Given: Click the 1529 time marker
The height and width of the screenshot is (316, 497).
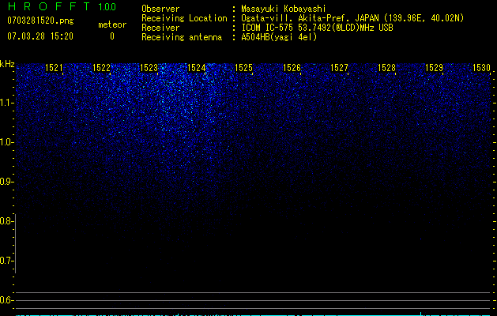Looking at the screenshot, I should [434, 68].
